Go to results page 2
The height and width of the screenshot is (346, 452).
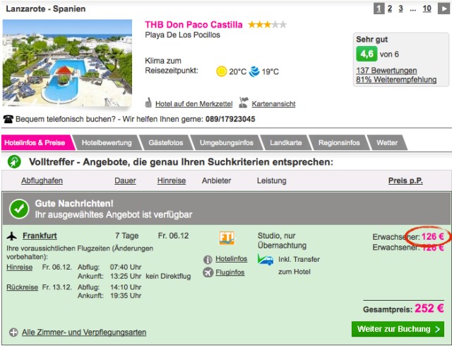pos(390,8)
